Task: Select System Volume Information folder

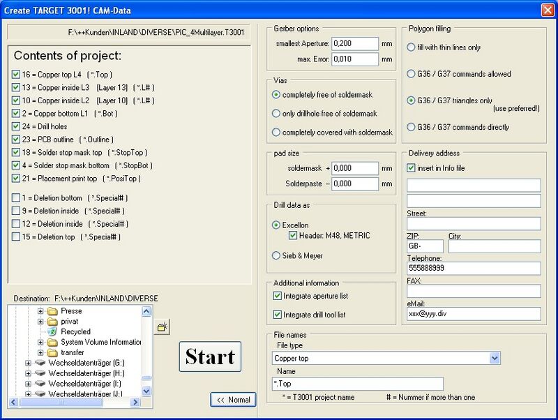Action: click(x=101, y=342)
